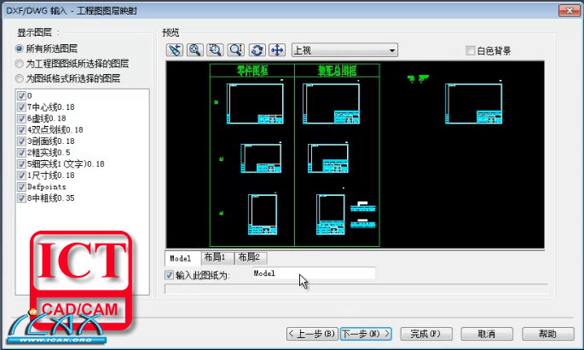Viewport: 584px width, 350px height.
Task: Select the 为工程图图纸所选择的图层 radio option
Action: point(20,64)
